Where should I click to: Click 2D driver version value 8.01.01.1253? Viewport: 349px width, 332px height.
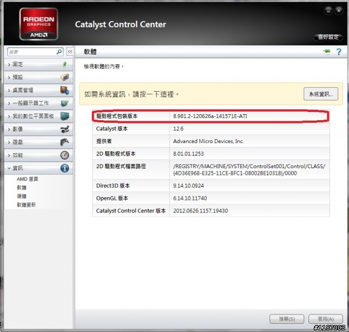pos(188,153)
